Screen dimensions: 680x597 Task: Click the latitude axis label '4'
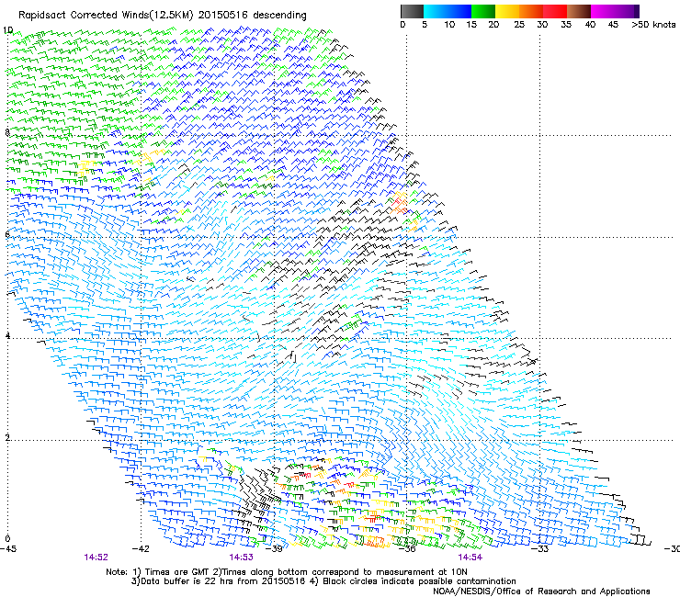point(7,336)
